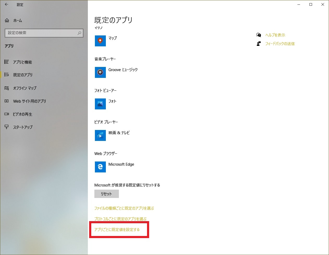This screenshot has width=329, height=255.
Task: Click the search magnifier icon
Action: [79, 33]
